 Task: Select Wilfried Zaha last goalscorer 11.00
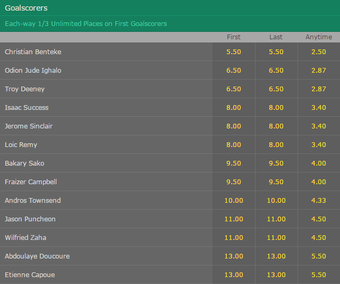click(276, 238)
